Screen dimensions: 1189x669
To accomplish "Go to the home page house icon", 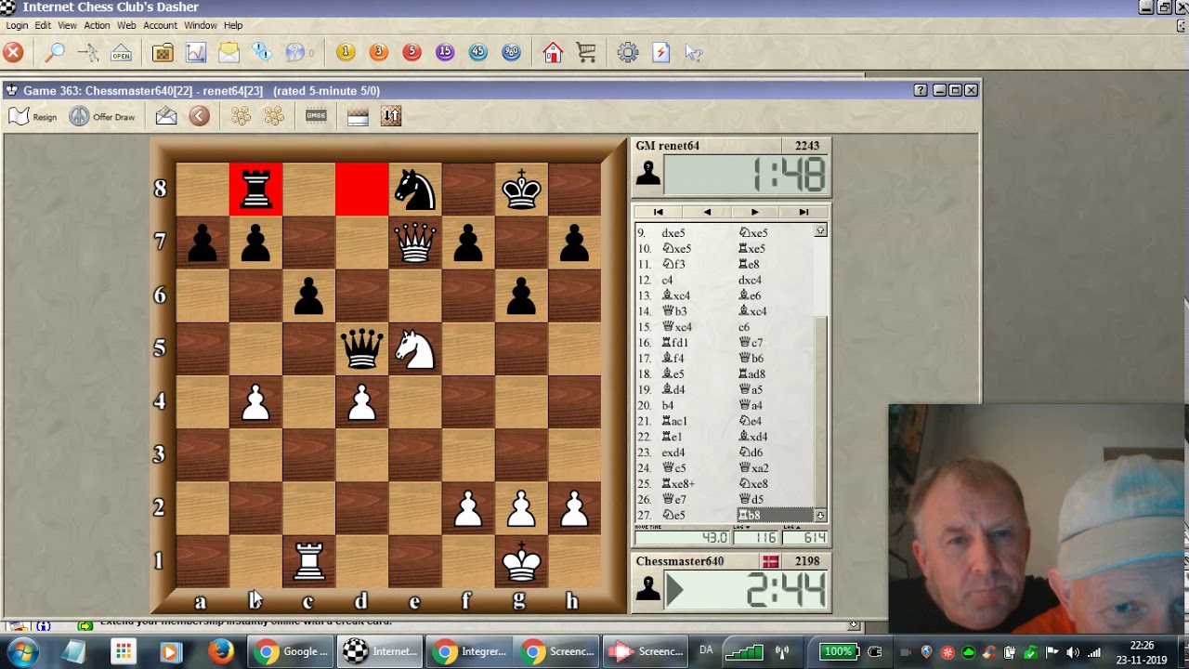I will pyautogui.click(x=553, y=53).
